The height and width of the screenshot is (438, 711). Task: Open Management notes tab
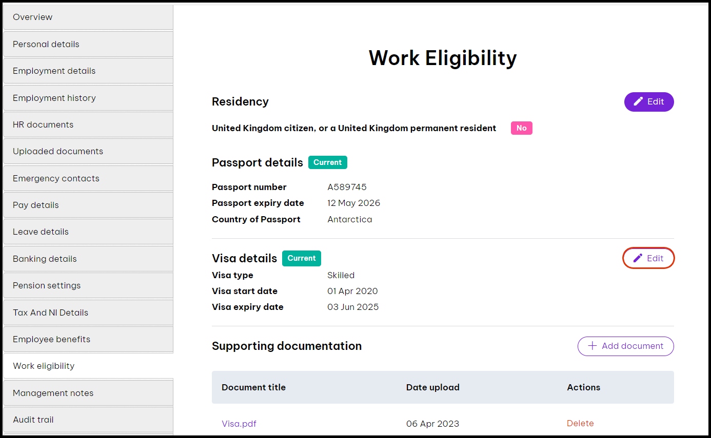(x=88, y=393)
